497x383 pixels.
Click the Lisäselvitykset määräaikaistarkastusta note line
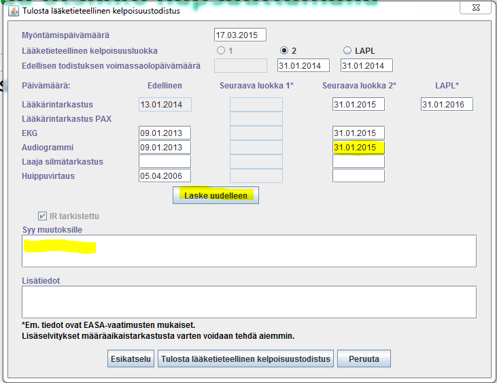(158, 336)
